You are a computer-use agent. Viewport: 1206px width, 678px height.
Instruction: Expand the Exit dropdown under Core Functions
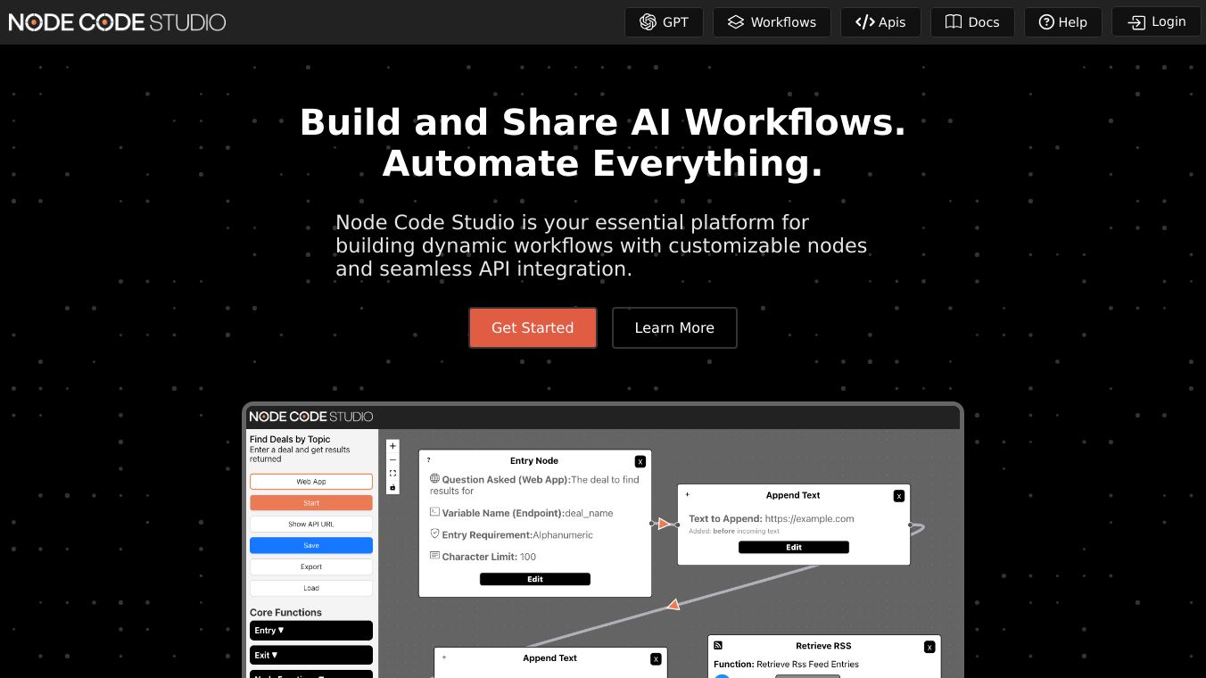[x=311, y=655]
